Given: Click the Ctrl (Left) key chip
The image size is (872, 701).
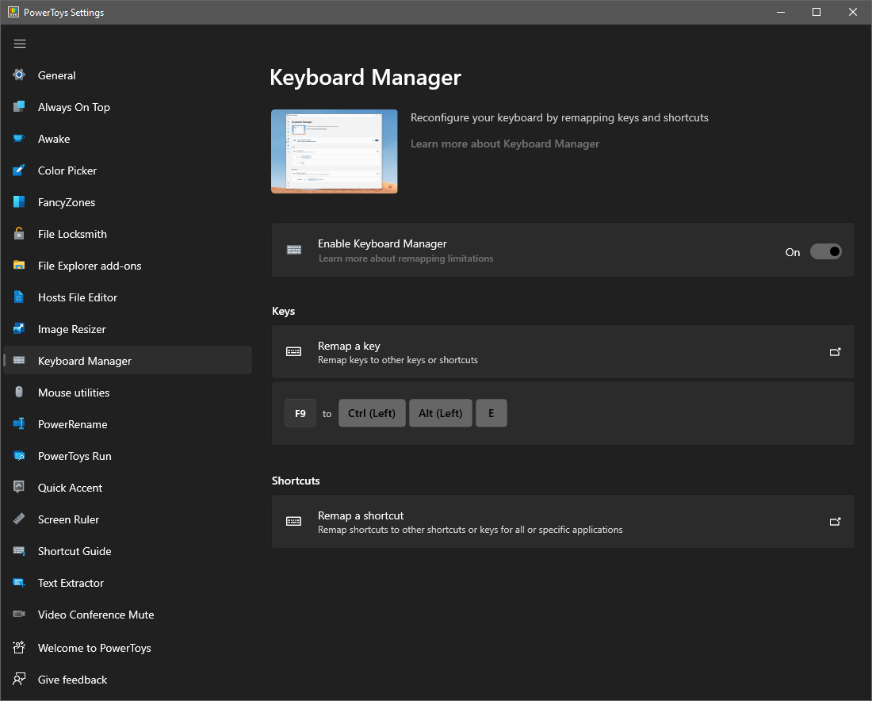Looking at the screenshot, I should pyautogui.click(x=372, y=413).
